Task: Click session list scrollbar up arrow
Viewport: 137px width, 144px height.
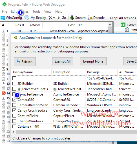Action: 110,25
